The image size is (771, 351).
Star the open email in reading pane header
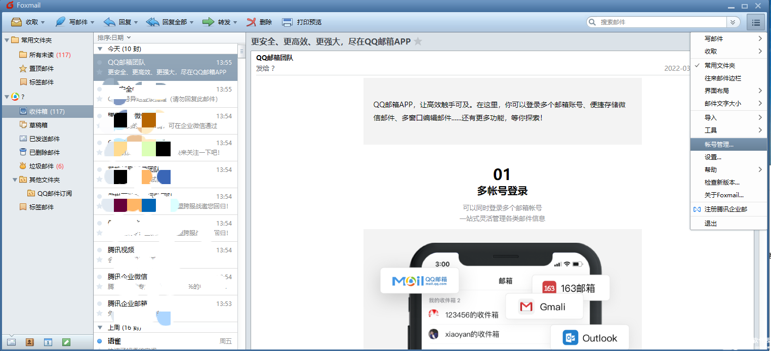click(418, 41)
